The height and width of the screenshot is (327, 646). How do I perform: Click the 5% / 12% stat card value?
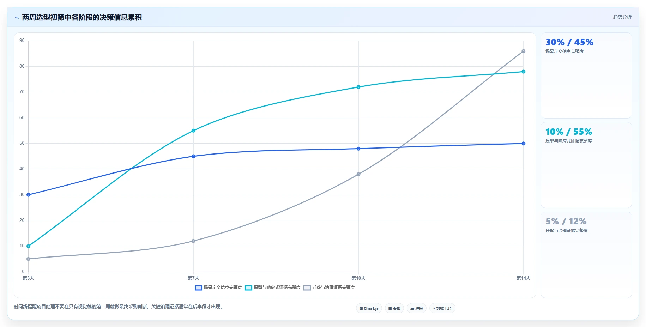(x=566, y=222)
